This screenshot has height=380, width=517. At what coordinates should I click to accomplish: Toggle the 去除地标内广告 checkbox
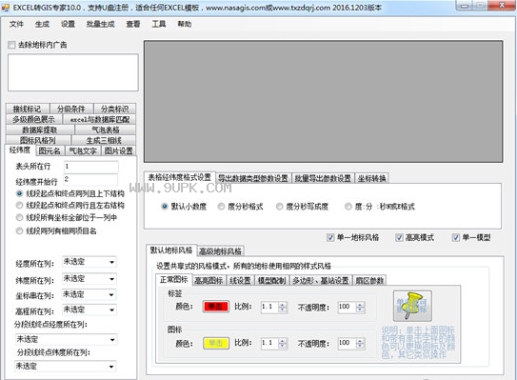[x=11, y=45]
